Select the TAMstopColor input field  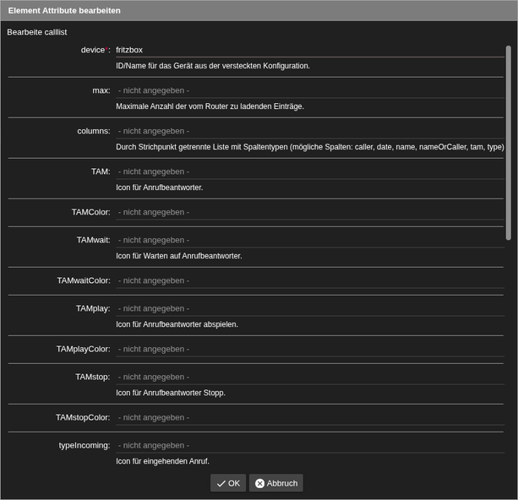click(310, 418)
